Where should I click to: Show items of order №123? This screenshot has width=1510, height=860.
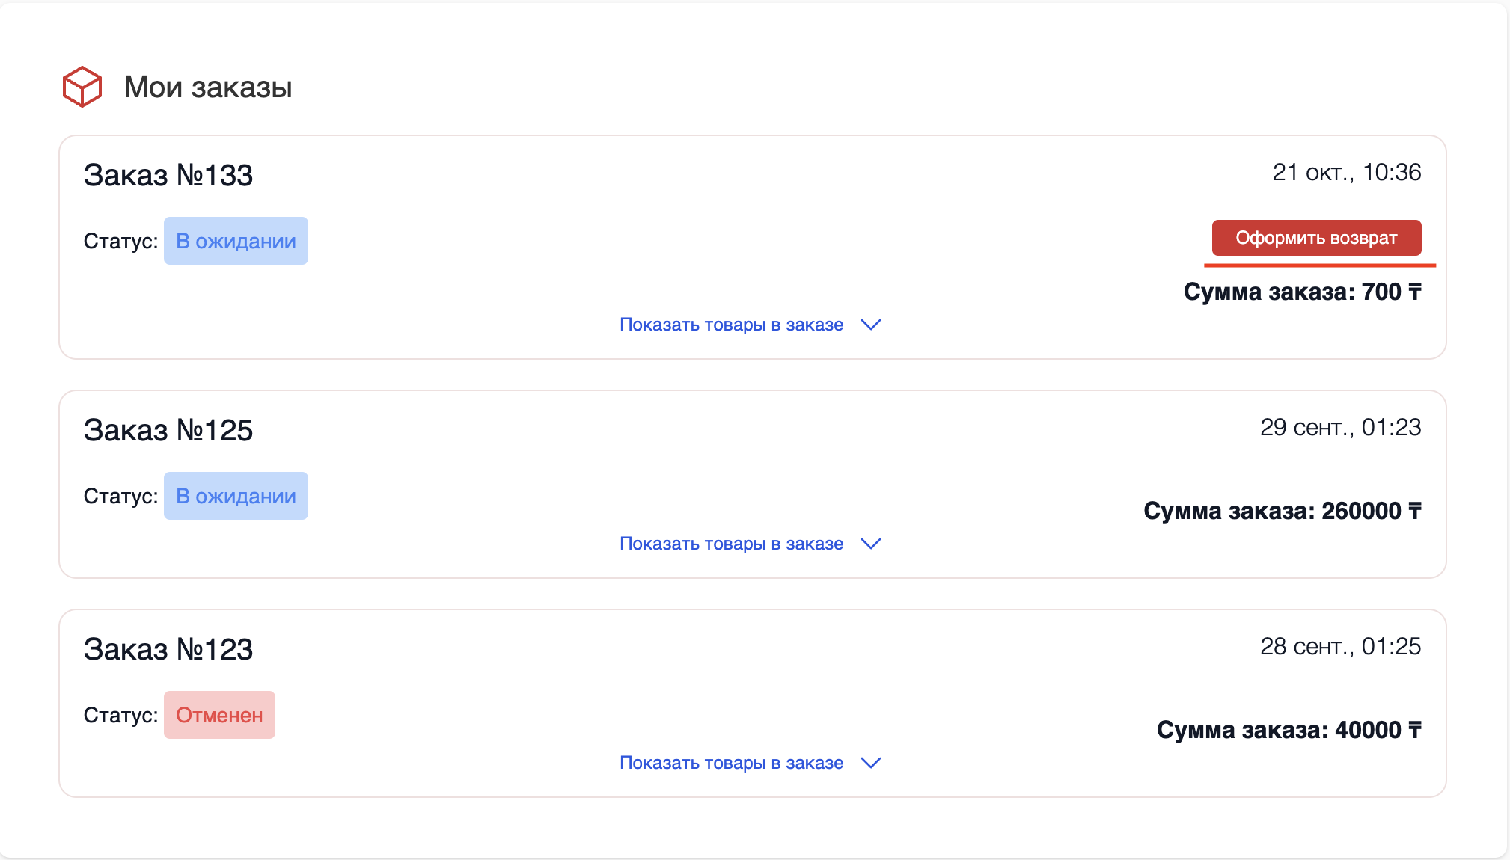(x=731, y=763)
